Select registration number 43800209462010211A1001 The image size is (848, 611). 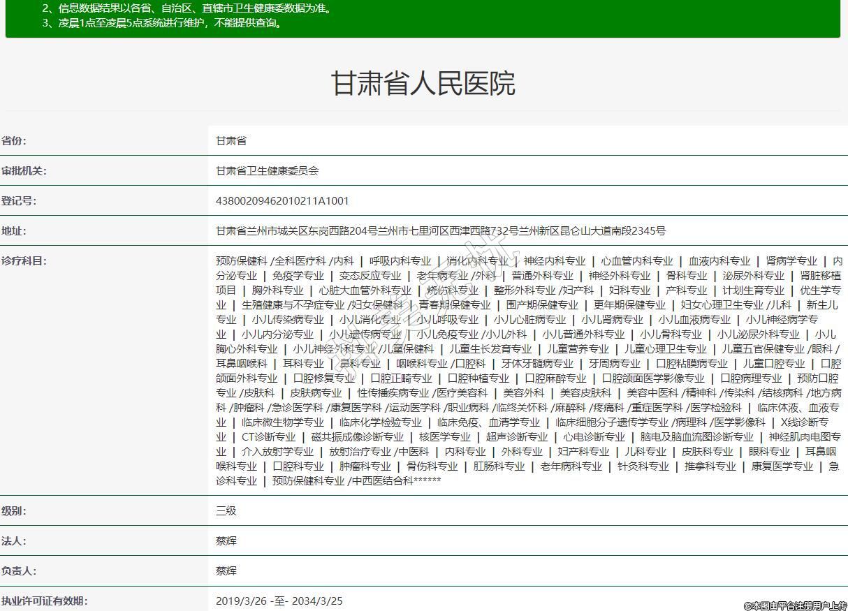tap(282, 201)
